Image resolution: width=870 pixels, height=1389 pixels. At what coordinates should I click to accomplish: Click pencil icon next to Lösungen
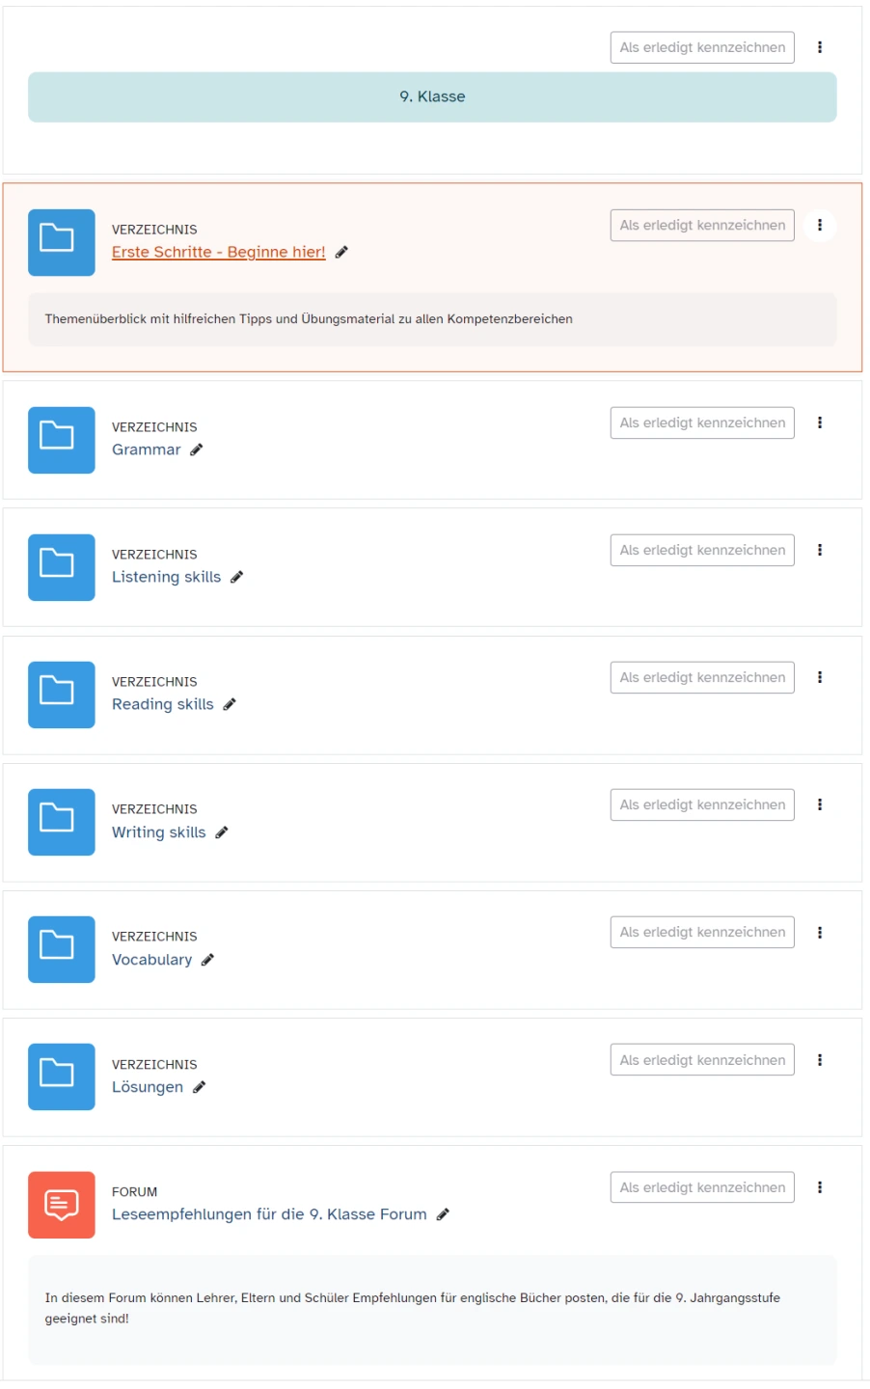(200, 1087)
